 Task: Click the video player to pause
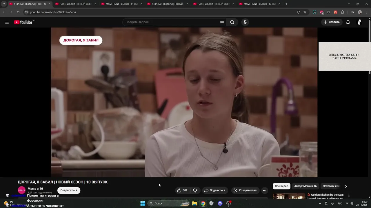pos(184,102)
